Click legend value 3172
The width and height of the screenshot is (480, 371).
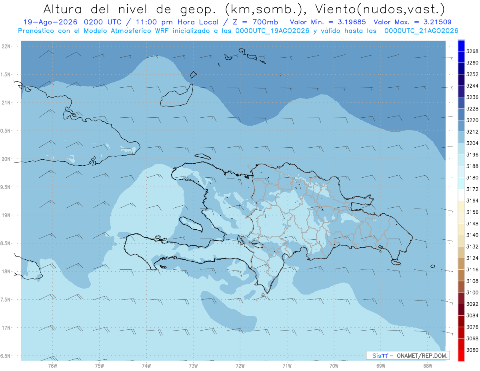click(472, 189)
